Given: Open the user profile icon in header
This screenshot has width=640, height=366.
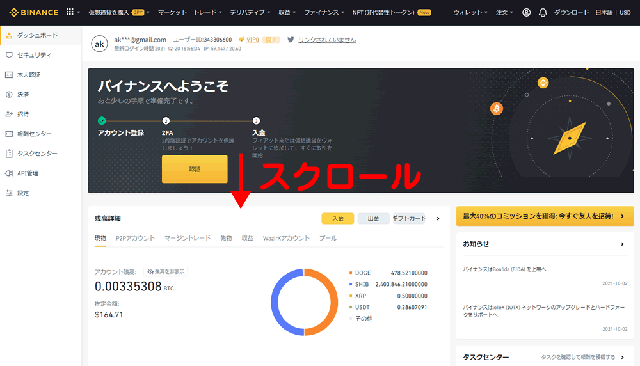Looking at the screenshot, I should [527, 13].
